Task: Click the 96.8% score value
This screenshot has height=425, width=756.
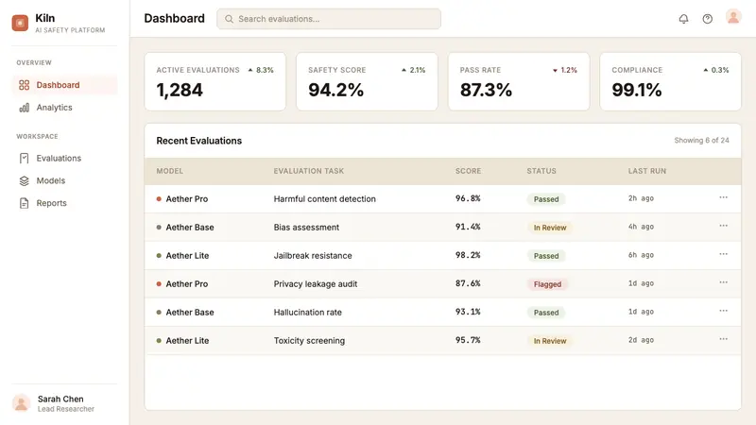Action: pos(468,198)
